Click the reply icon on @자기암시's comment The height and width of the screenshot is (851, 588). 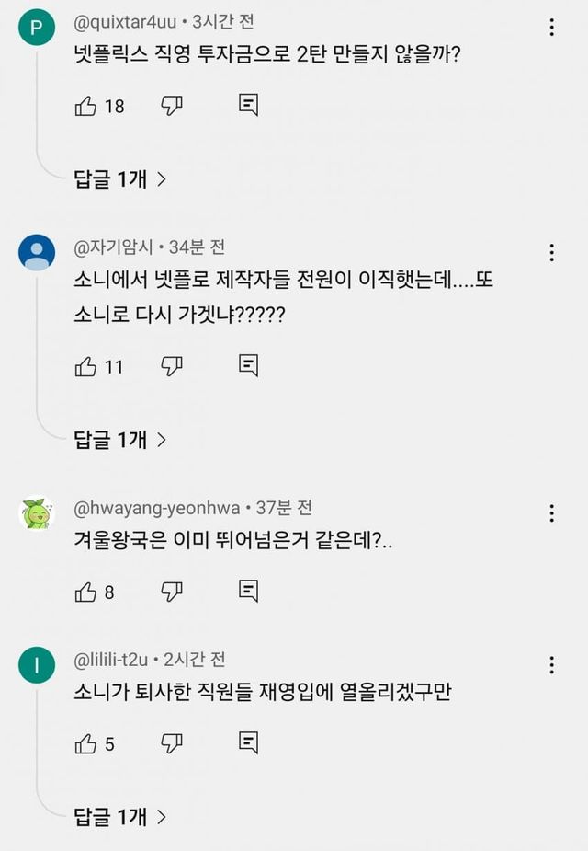tap(248, 366)
